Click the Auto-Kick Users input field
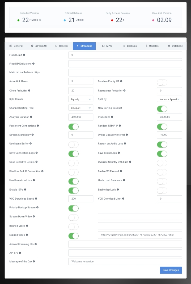The height and width of the screenshot is (284, 191). 81,81
